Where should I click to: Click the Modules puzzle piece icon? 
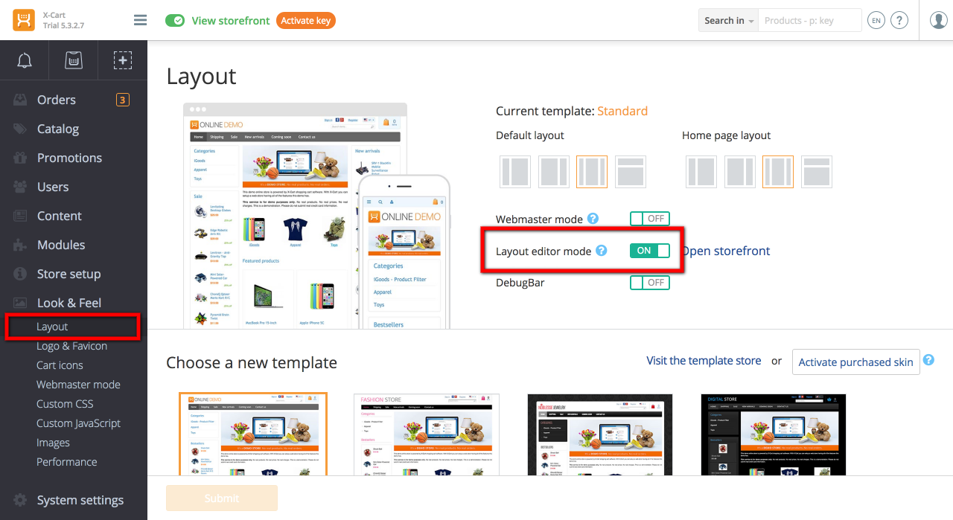tap(20, 245)
